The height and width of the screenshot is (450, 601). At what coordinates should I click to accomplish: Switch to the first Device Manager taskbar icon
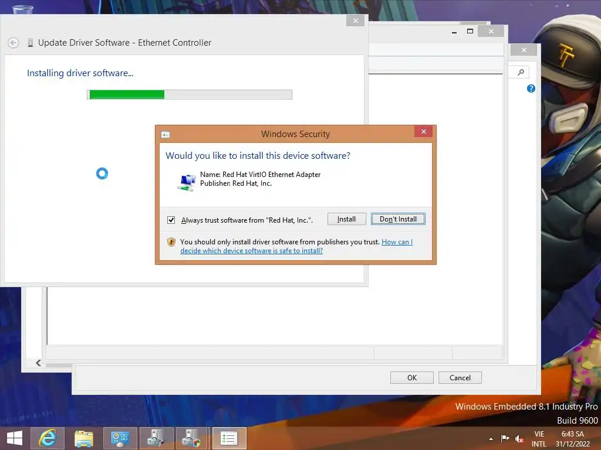156,438
